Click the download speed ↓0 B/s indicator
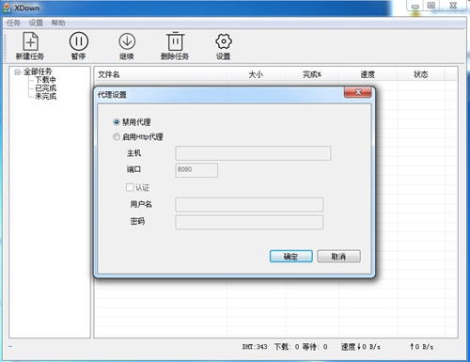This screenshot has width=470, height=362. [361, 347]
